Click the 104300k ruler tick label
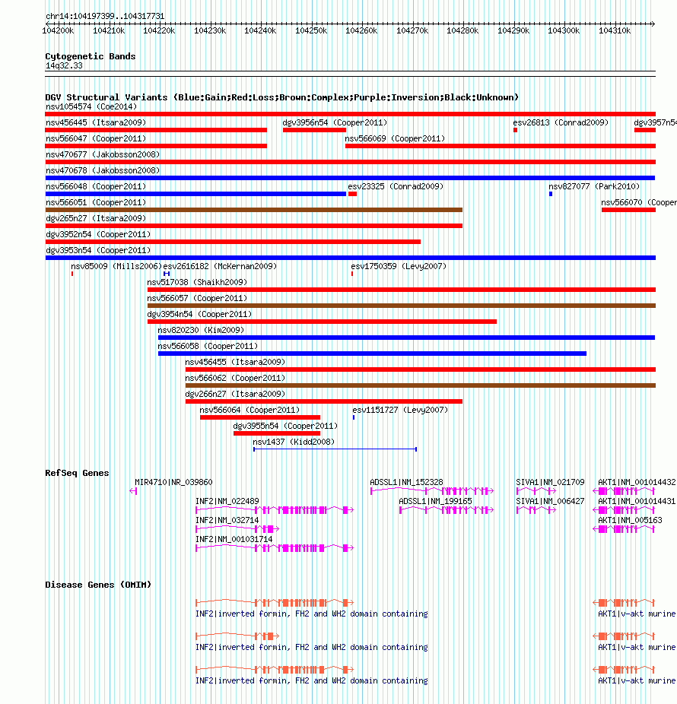677x704 pixels. pyautogui.click(x=564, y=31)
